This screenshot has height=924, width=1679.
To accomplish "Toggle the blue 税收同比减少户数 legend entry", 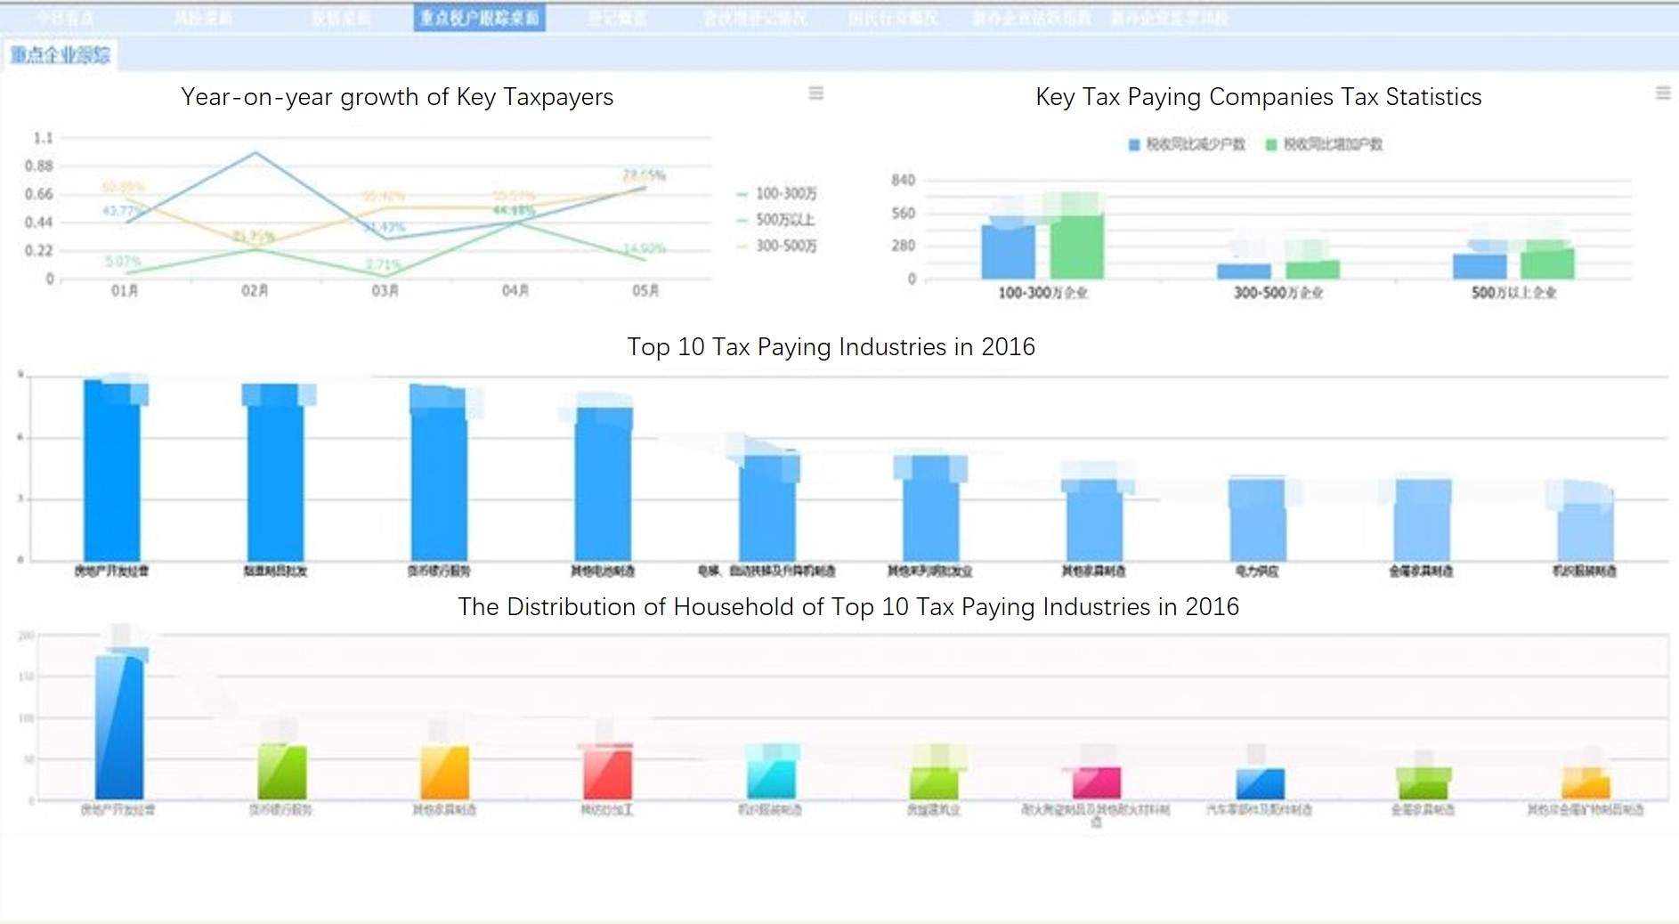I will click(x=1187, y=144).
